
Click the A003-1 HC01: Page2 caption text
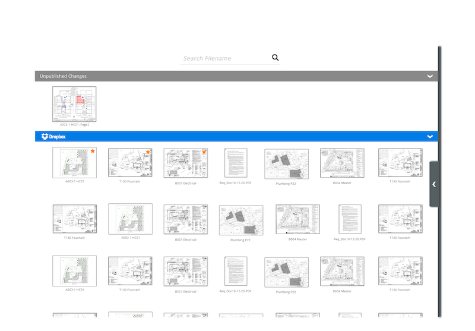[75, 125]
